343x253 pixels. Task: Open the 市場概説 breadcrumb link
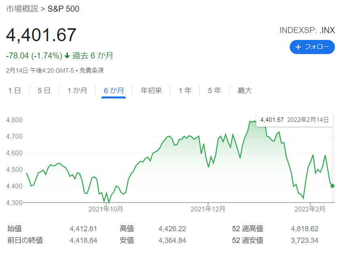[x=22, y=9]
